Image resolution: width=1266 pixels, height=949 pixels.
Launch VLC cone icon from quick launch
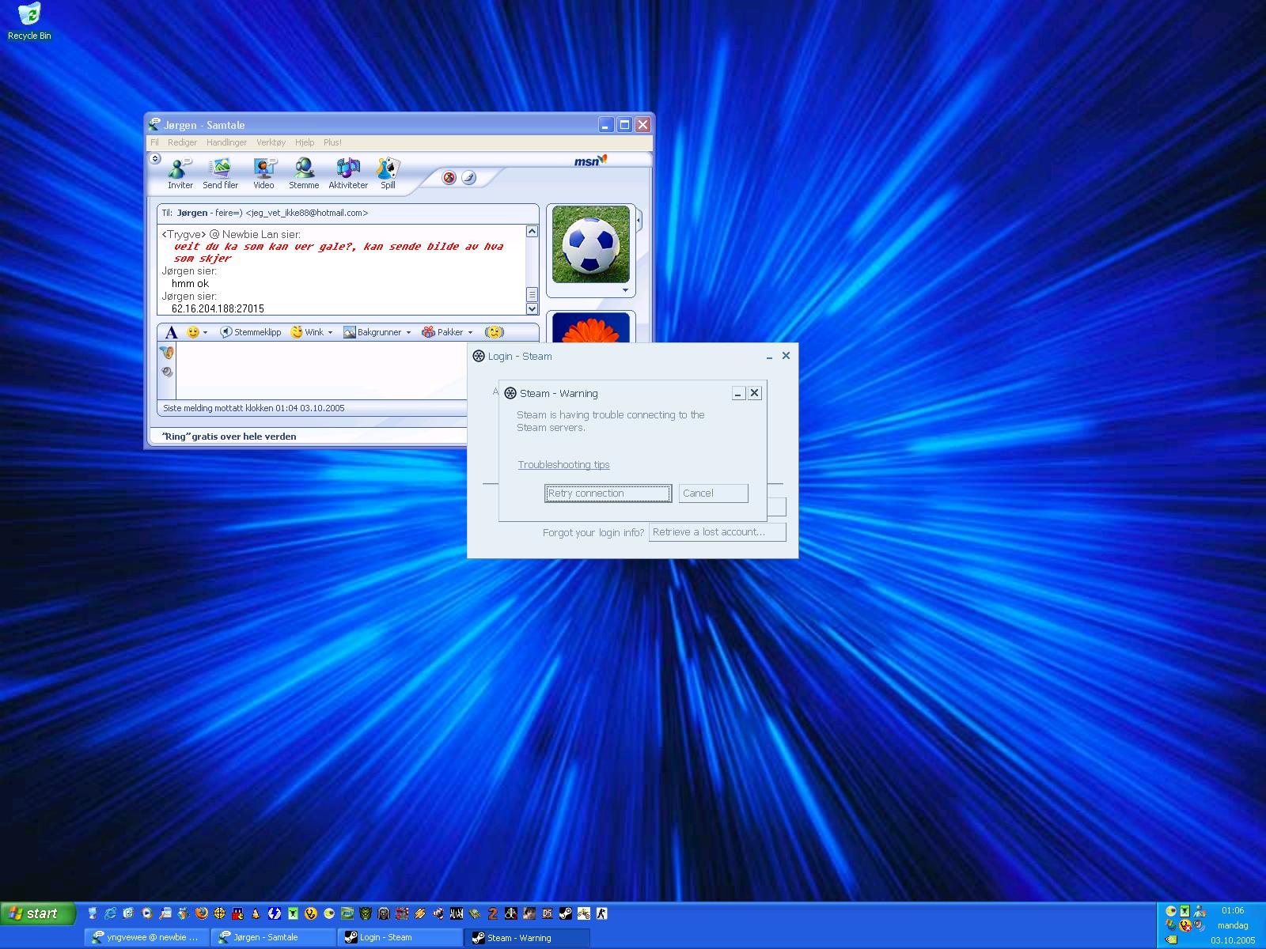click(x=256, y=913)
